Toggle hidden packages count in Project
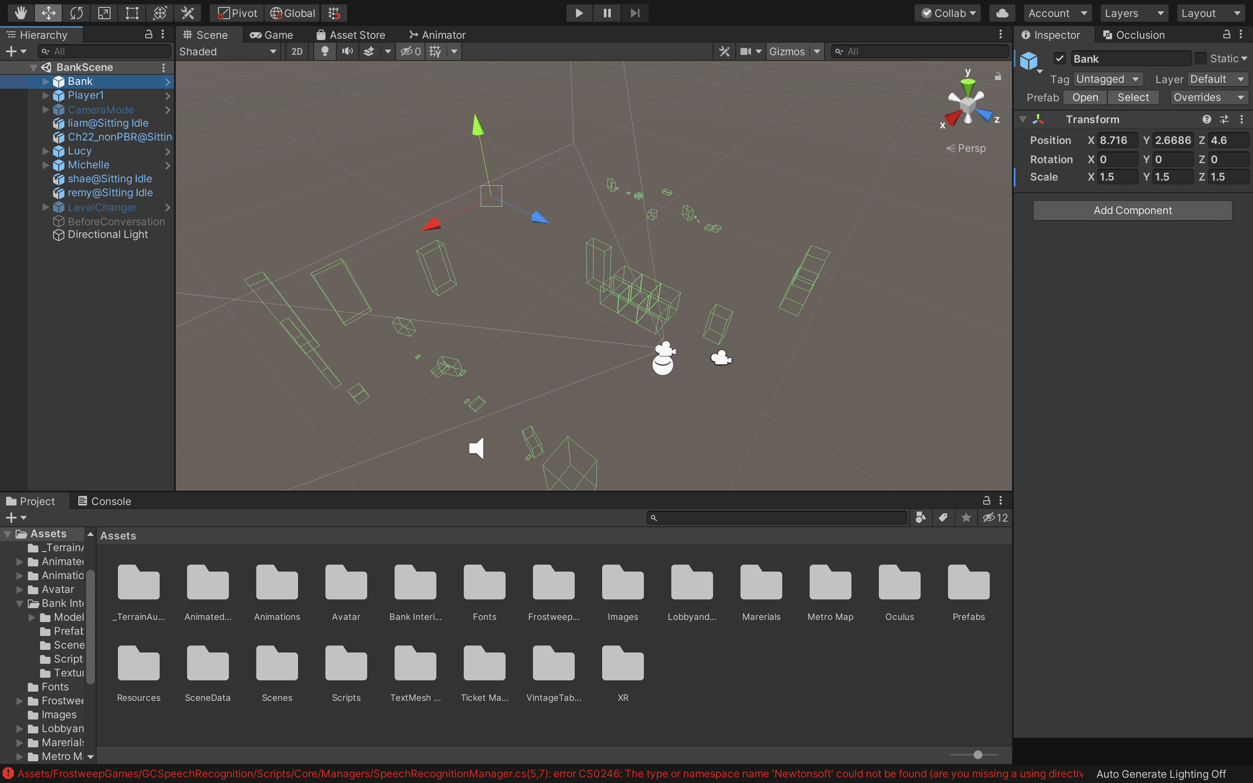The image size is (1253, 783). 995,517
